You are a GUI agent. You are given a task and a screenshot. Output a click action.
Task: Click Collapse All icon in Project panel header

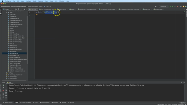[x=21, y=9]
